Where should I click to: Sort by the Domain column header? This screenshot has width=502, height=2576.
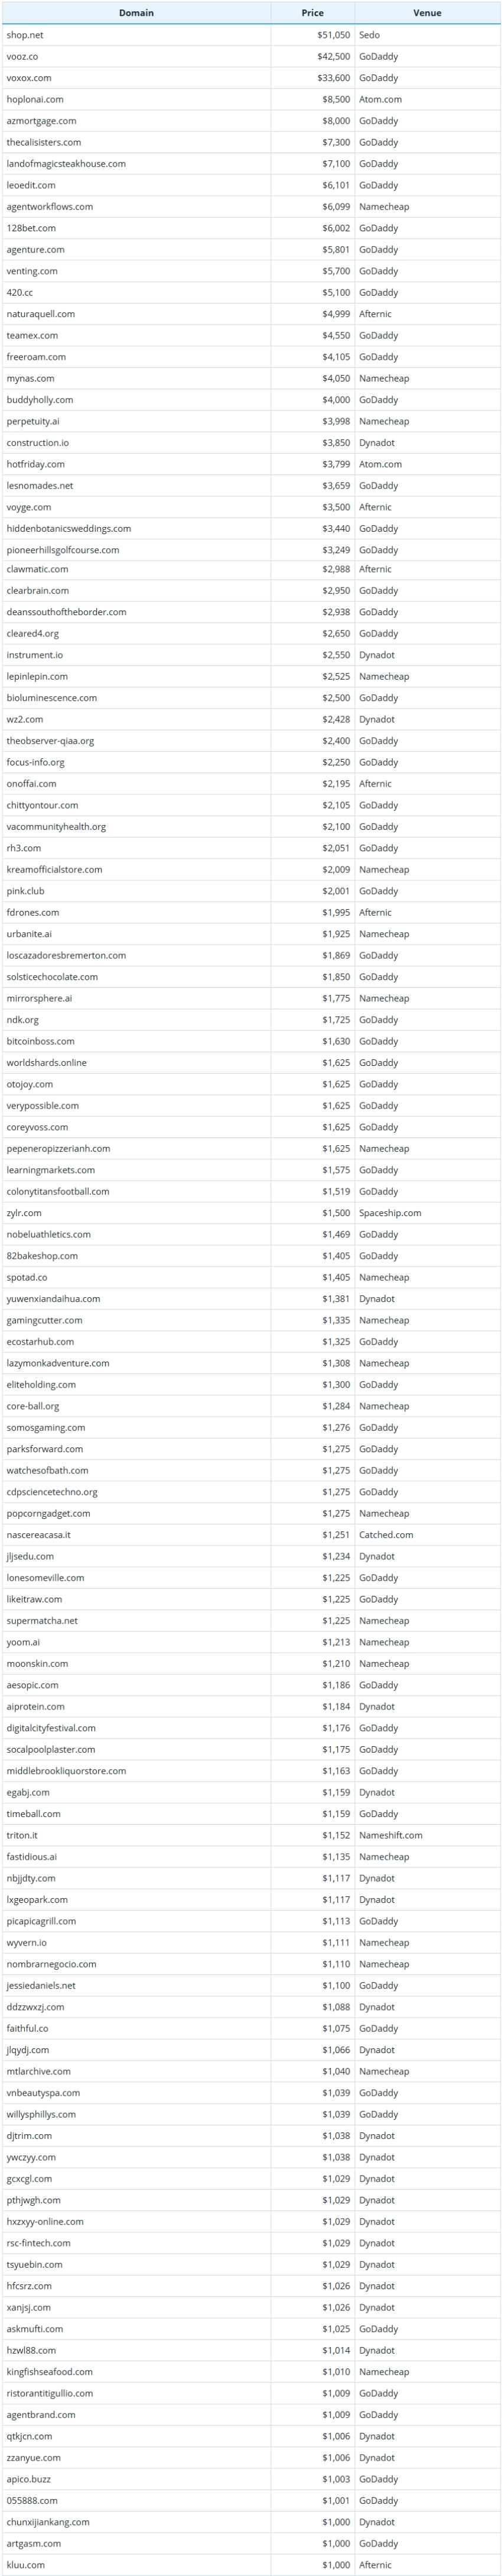pyautogui.click(x=136, y=13)
